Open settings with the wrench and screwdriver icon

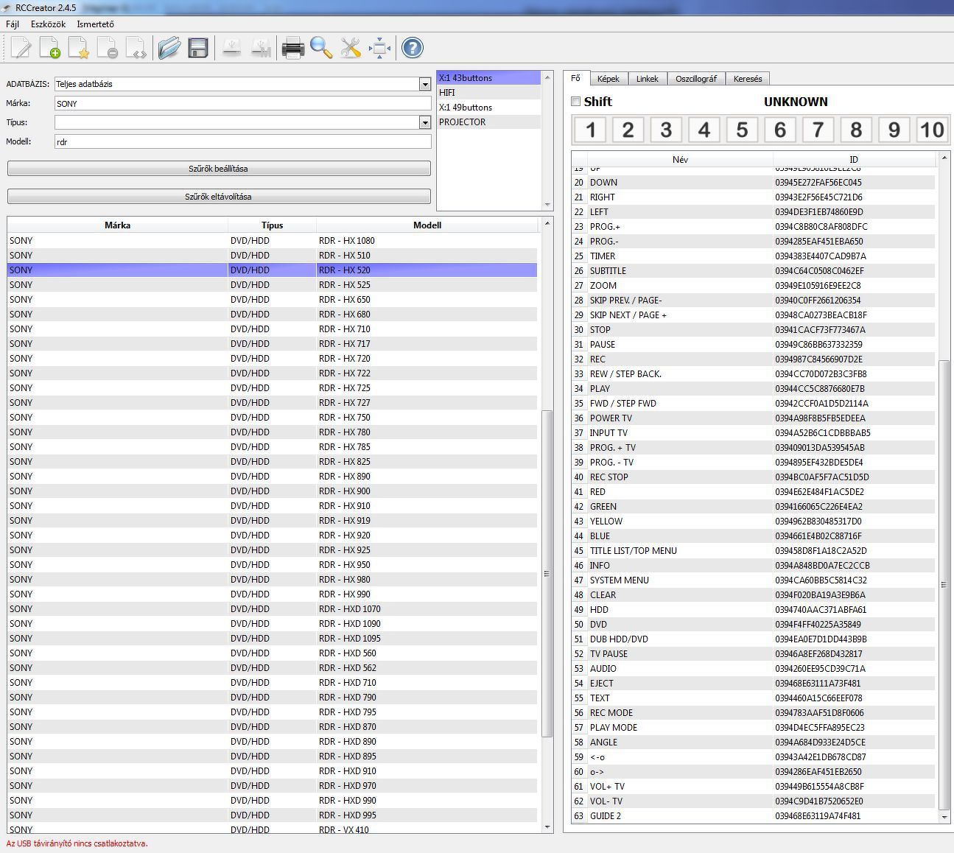pyautogui.click(x=351, y=49)
